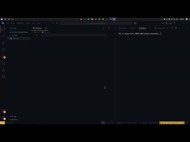
Task: Open the Go menu
Action: pyautogui.click(x=34, y=23)
